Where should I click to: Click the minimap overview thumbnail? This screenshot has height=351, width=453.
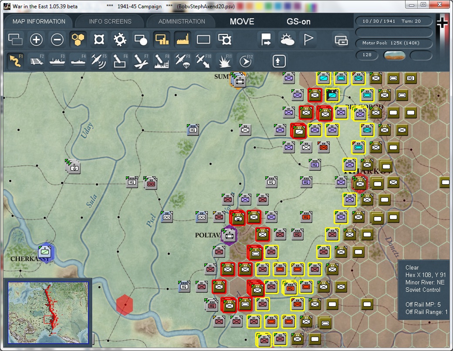[48, 313]
